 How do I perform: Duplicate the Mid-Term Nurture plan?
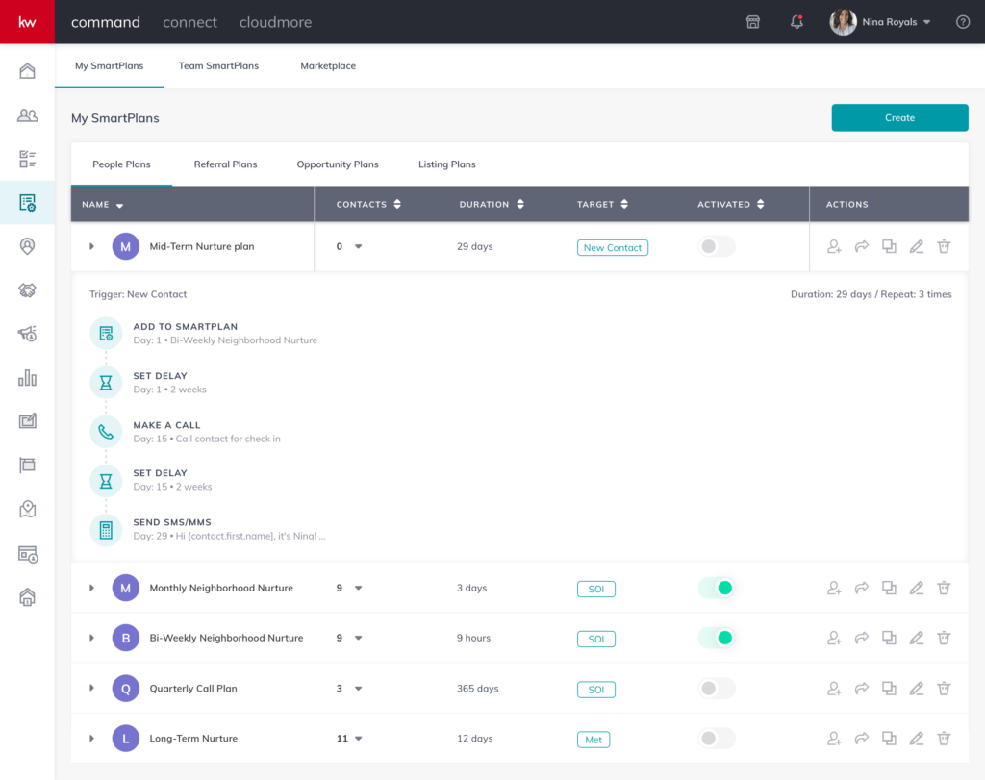pos(889,247)
